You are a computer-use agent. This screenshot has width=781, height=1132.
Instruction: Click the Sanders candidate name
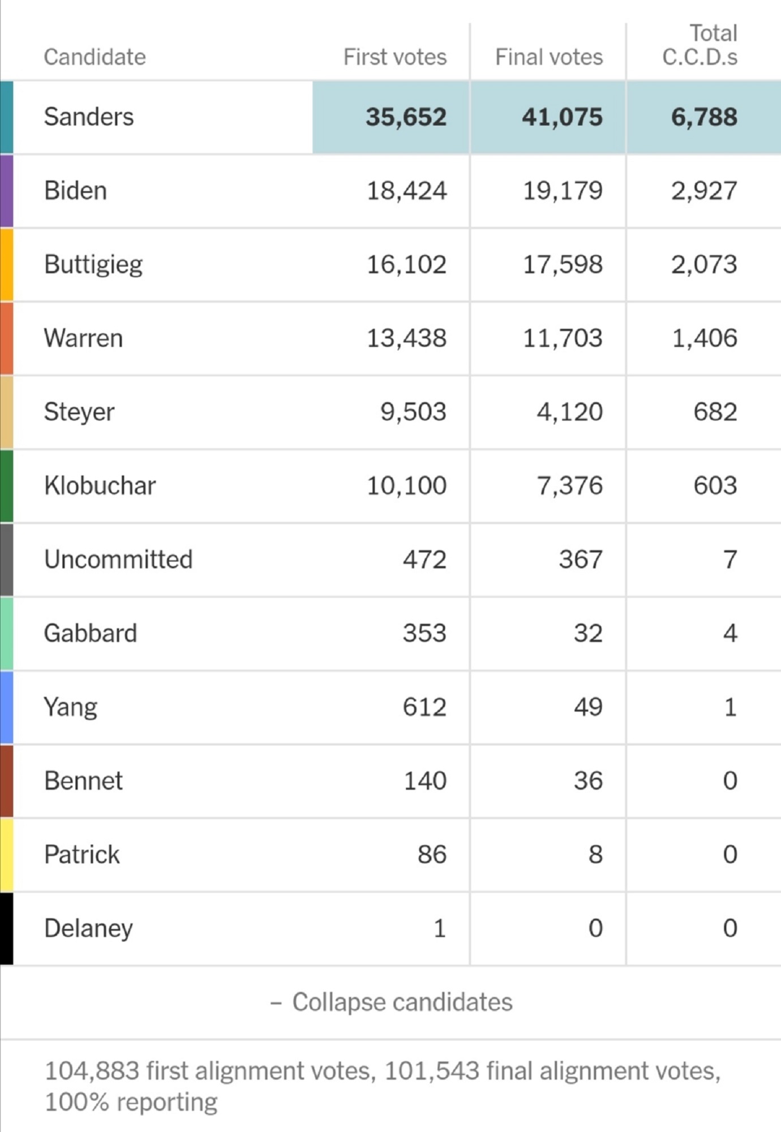click(89, 117)
